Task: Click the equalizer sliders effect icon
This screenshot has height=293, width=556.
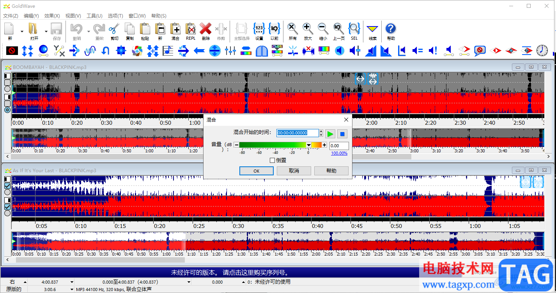Action: click(230, 51)
